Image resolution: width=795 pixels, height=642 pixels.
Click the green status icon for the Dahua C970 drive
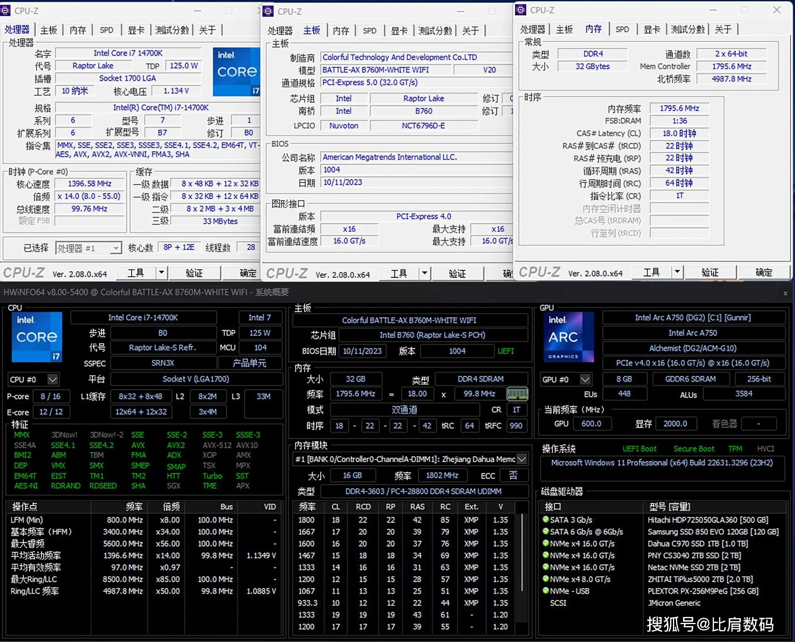click(546, 543)
